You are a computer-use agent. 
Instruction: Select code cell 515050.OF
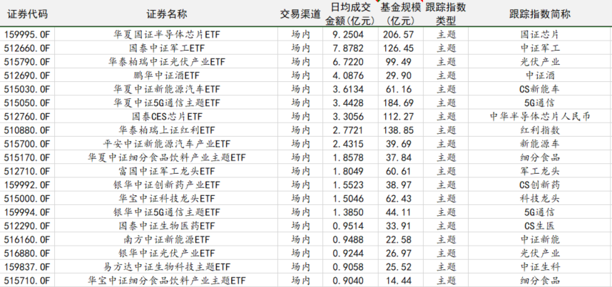point(27,103)
